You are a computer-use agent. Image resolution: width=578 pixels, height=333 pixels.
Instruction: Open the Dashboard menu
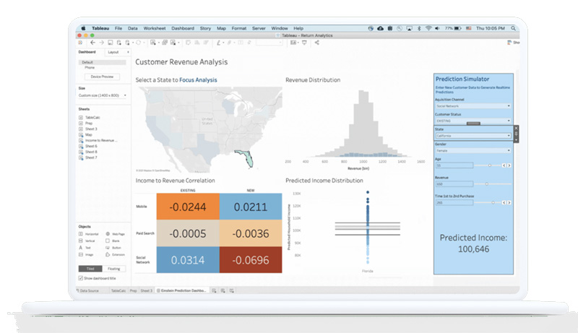[183, 28]
